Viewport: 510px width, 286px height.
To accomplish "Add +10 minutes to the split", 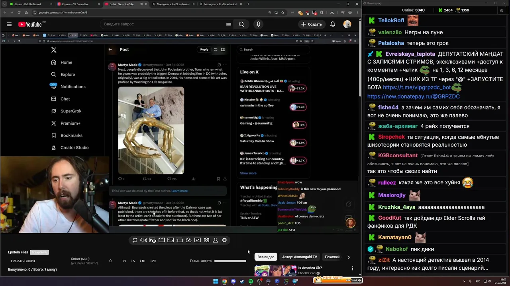I will pyautogui.click(x=142, y=261).
